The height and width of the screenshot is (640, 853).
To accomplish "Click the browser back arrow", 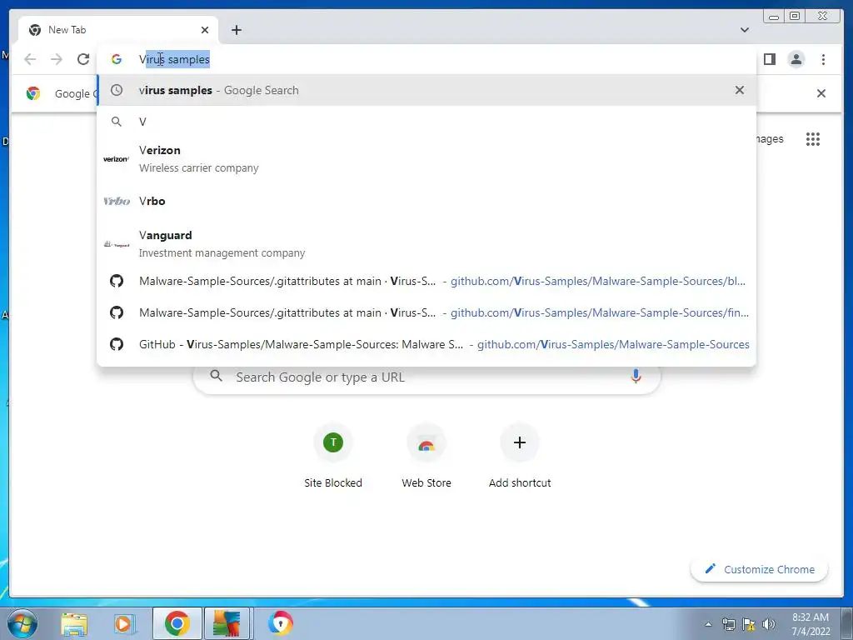I will point(30,59).
